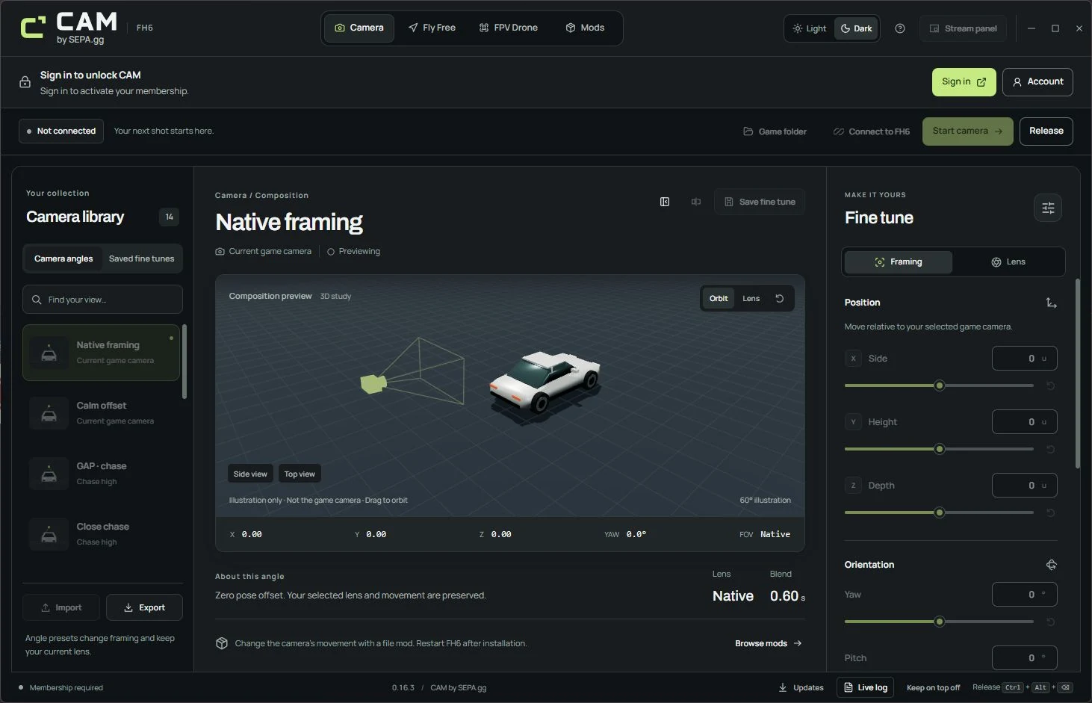Switch to the Lens fine tune tab
Viewport: 1092px width, 703px height.
pos(1008,261)
